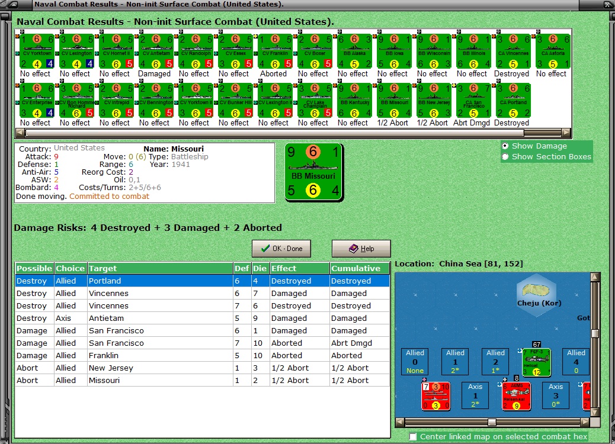Viewport: 615px width, 444px height.
Task: Select the BB Iowa unit counter
Action: click(x=394, y=52)
